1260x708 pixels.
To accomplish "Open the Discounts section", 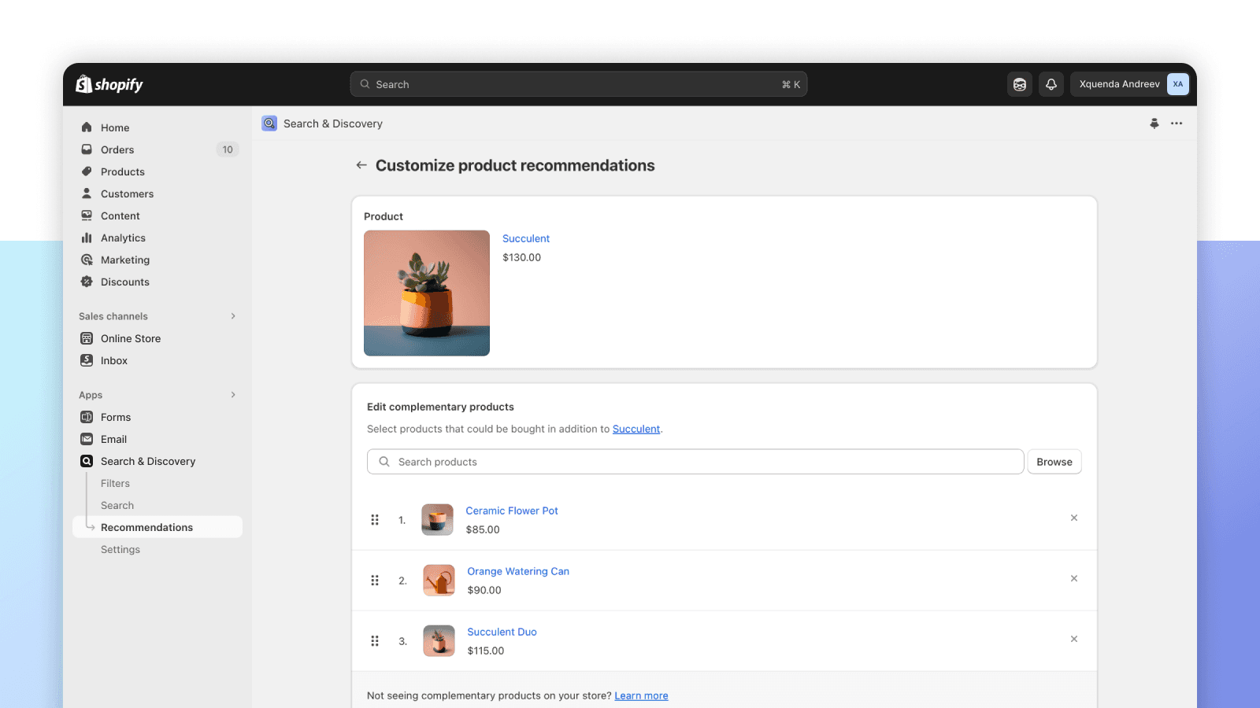I will (125, 282).
